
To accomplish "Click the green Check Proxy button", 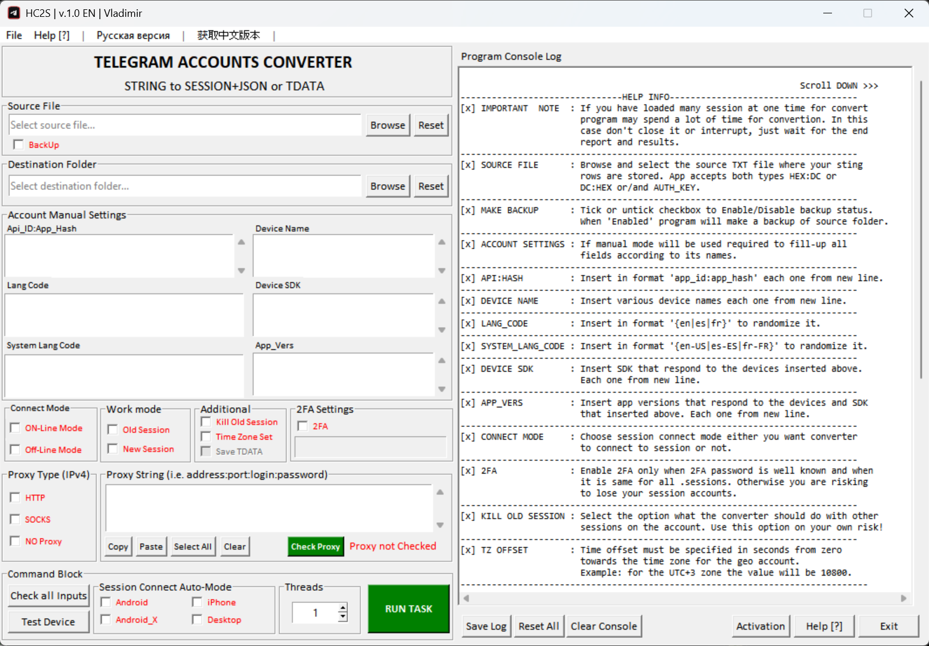I will coord(315,547).
